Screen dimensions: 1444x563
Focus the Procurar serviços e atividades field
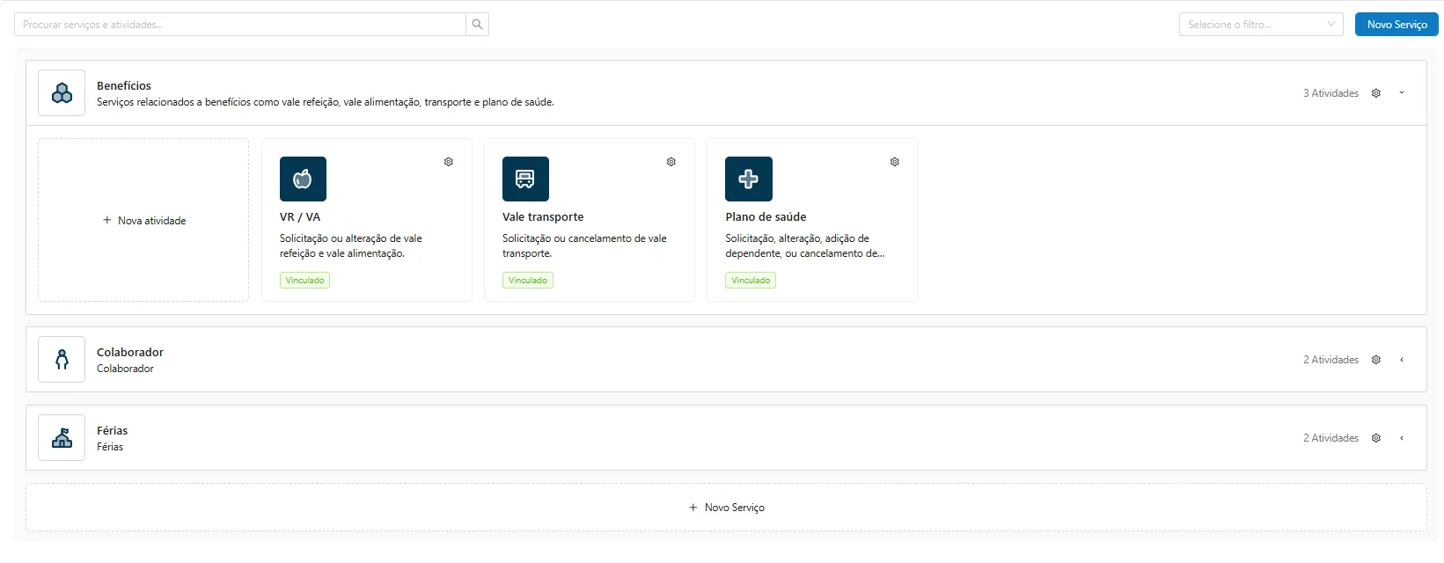tap(240, 25)
